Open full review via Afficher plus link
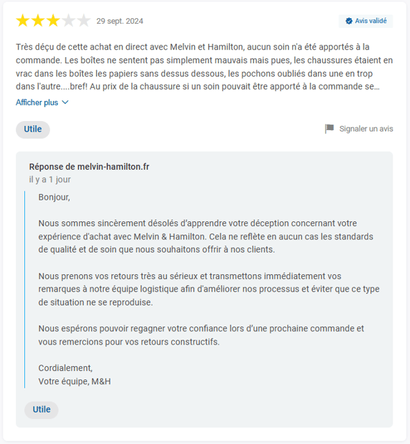 pos(37,102)
